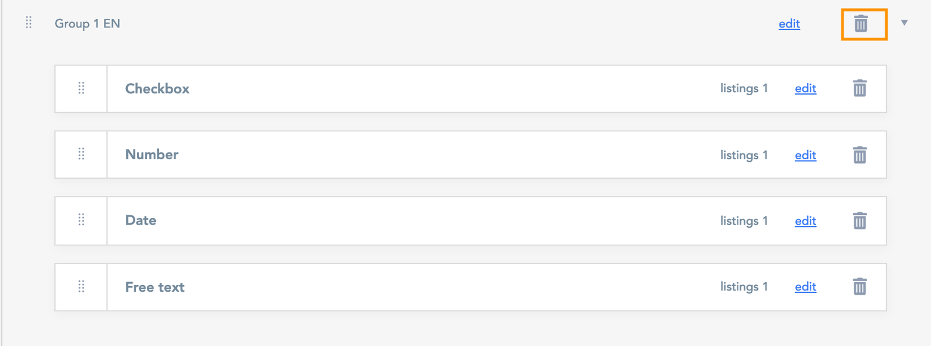Screen dimensions: 931x346
Task: Grab the drag handle for Group 1 EN
Action: pos(29,23)
